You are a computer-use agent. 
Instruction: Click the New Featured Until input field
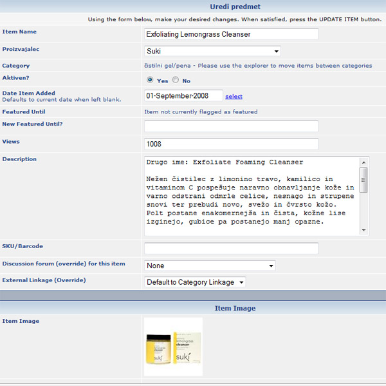231,126
